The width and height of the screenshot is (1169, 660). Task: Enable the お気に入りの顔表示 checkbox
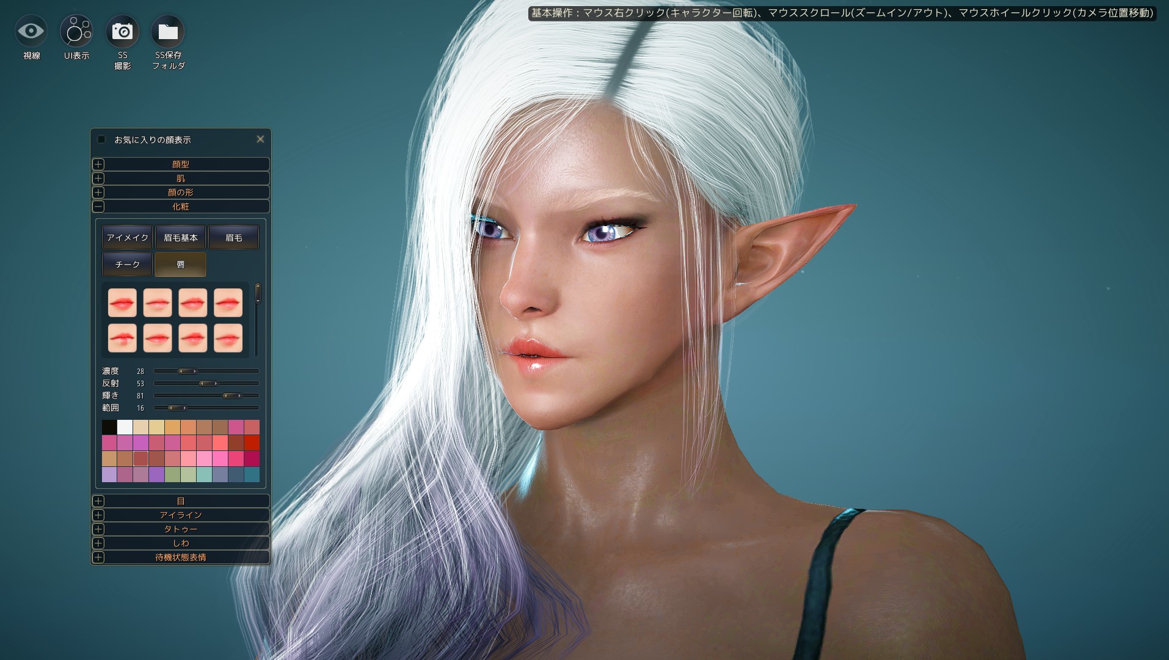click(102, 139)
